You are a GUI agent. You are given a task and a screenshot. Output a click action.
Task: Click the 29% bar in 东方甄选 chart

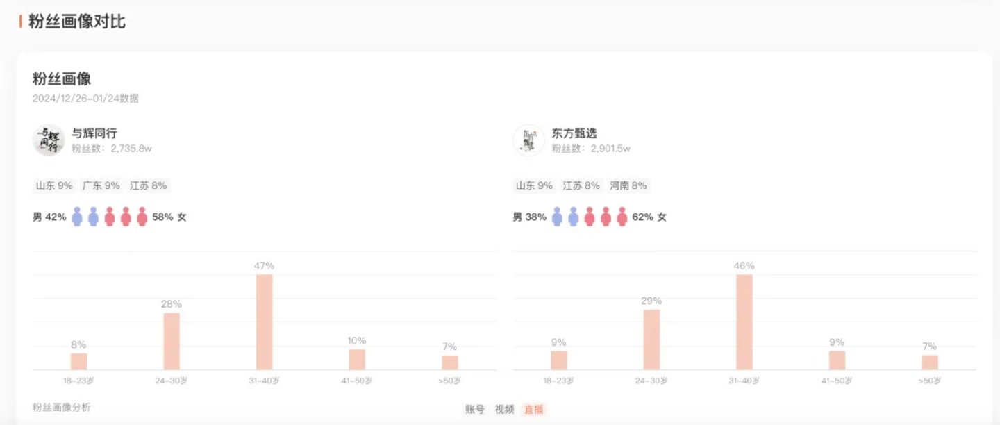pos(651,340)
